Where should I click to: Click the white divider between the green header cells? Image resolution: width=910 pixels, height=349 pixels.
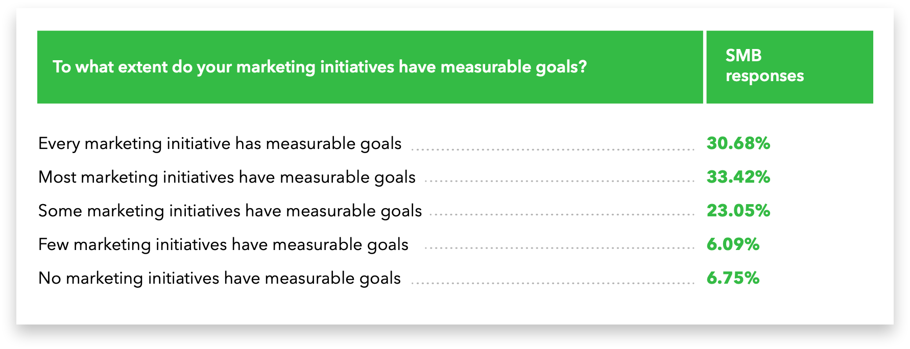tap(705, 67)
